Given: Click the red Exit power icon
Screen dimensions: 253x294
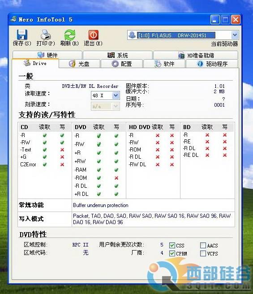Looking at the screenshot, I should [x=93, y=35].
